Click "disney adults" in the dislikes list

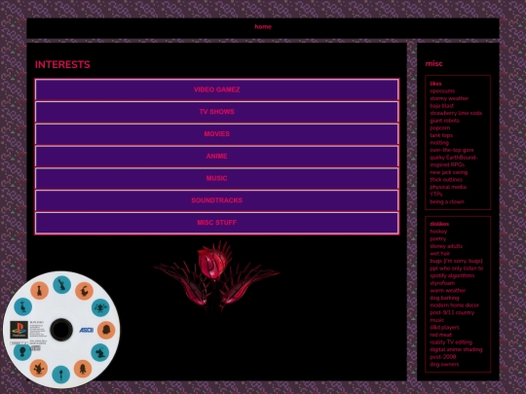pyautogui.click(x=446, y=246)
